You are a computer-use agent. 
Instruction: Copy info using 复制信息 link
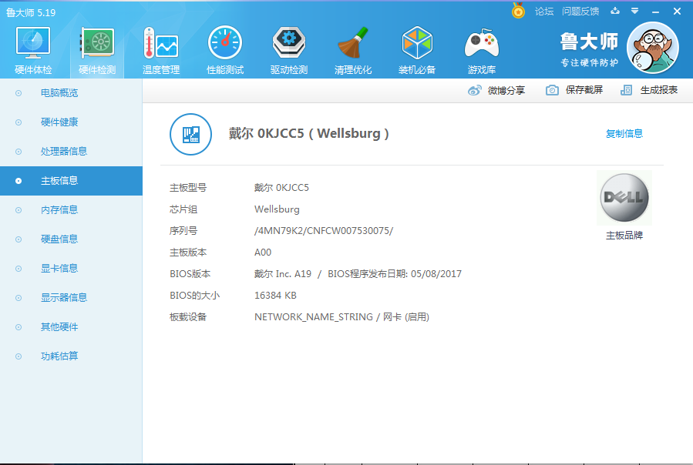[624, 133]
